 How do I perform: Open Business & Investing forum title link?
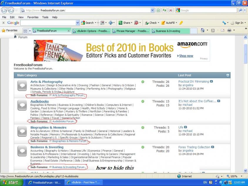click(x=47, y=147)
